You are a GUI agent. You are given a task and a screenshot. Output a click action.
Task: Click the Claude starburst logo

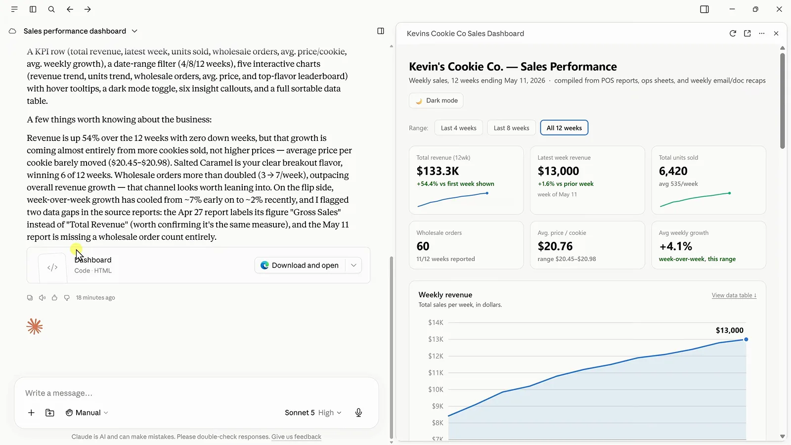point(35,326)
